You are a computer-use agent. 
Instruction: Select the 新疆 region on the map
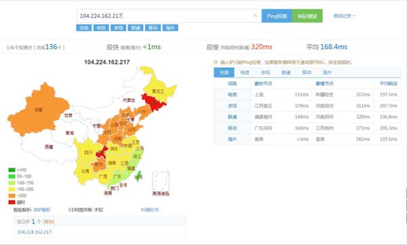click(x=39, y=110)
